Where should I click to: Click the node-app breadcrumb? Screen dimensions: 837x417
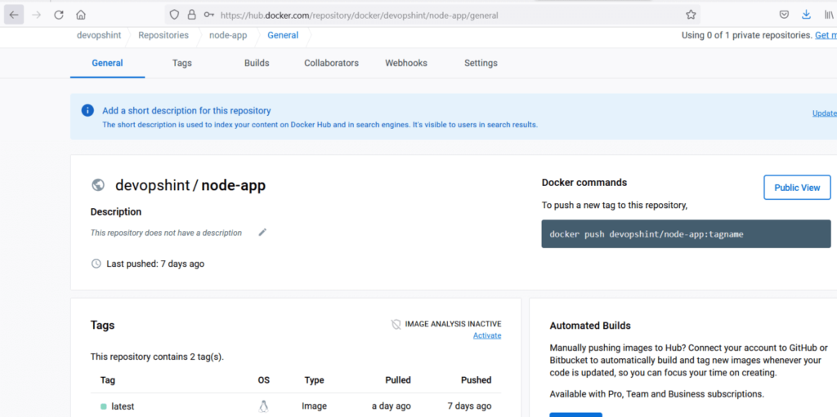(x=228, y=35)
